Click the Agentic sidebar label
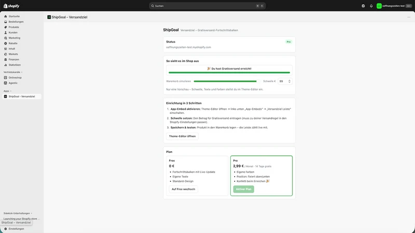 pos(13,83)
